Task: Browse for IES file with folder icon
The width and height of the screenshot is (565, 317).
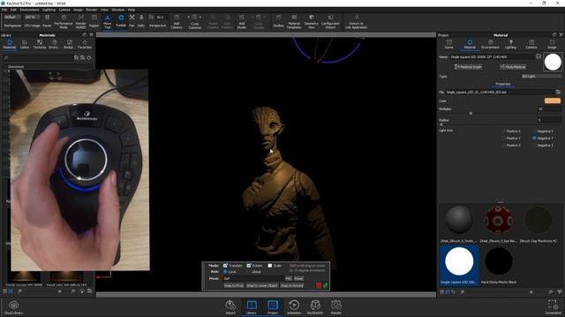Action: click(x=558, y=92)
